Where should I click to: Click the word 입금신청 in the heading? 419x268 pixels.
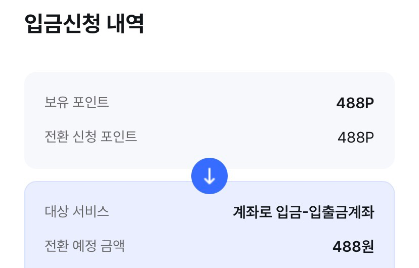pos(61,24)
